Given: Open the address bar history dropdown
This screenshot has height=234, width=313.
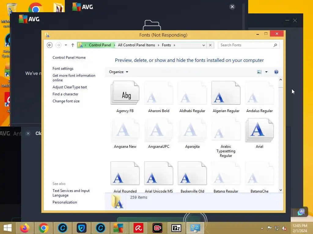Looking at the screenshot, I should (203, 45).
